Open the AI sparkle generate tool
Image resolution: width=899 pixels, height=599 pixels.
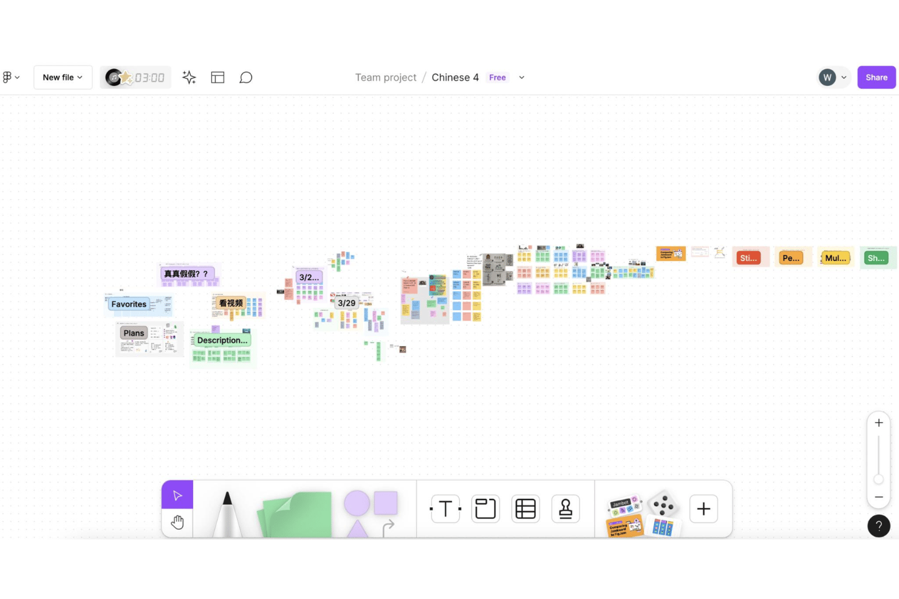pos(189,77)
